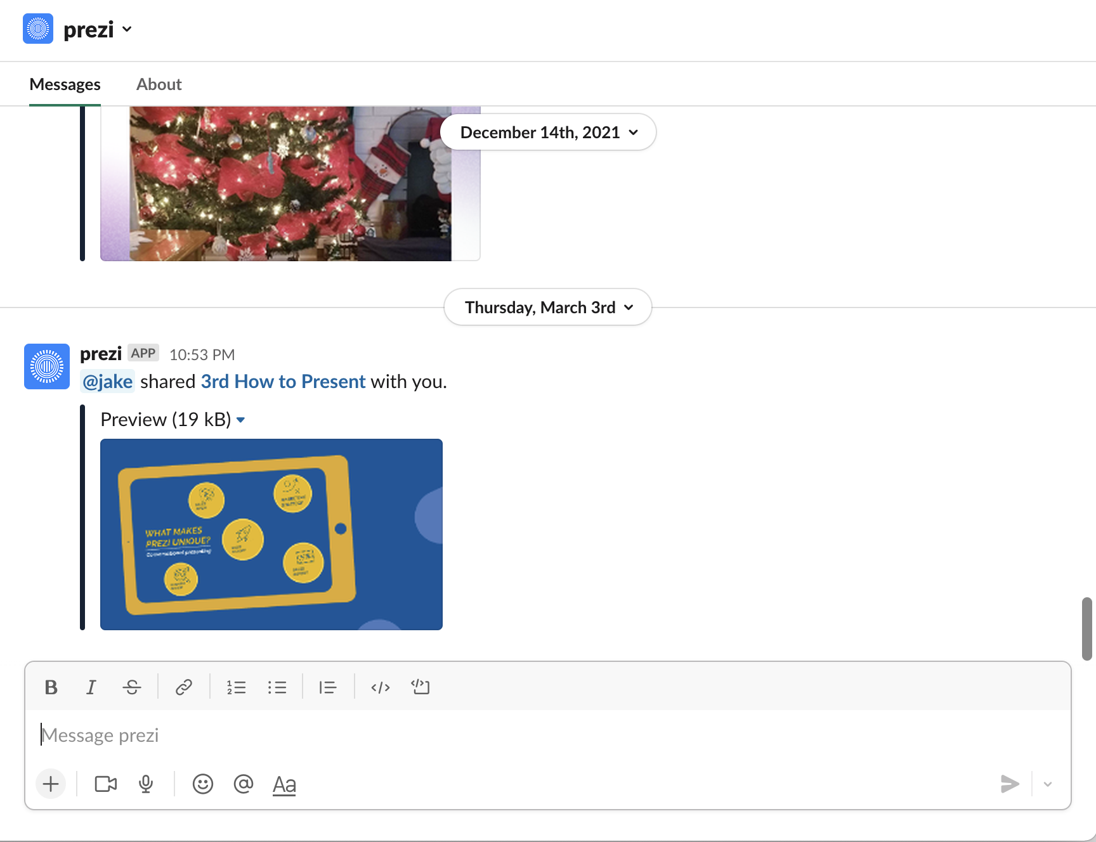Switch to the About tab
Screen dimensions: 1096x842
tap(159, 84)
